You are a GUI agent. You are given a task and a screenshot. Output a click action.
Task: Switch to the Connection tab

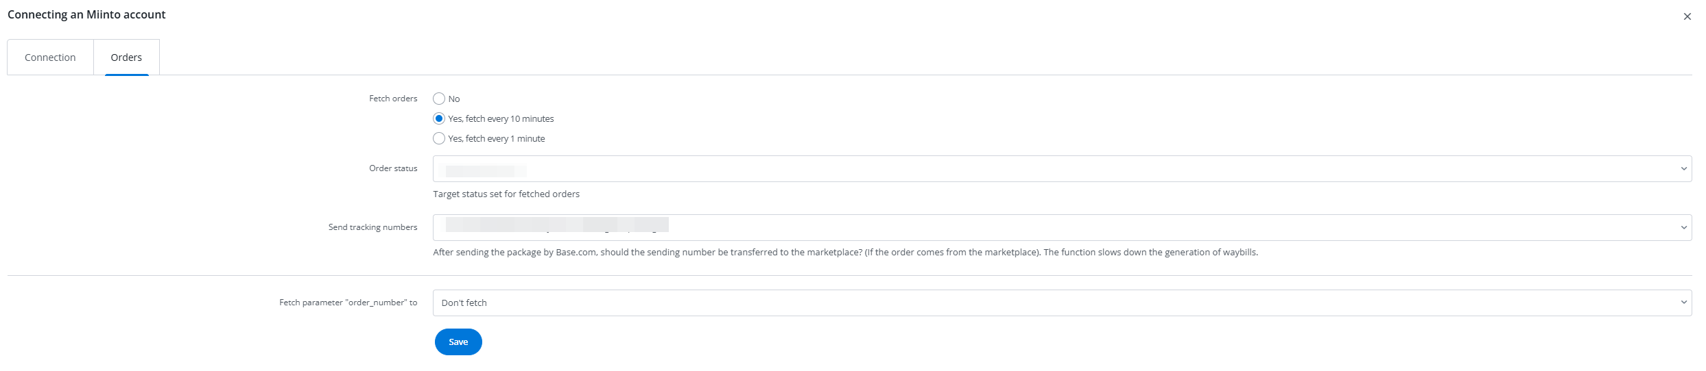(50, 57)
